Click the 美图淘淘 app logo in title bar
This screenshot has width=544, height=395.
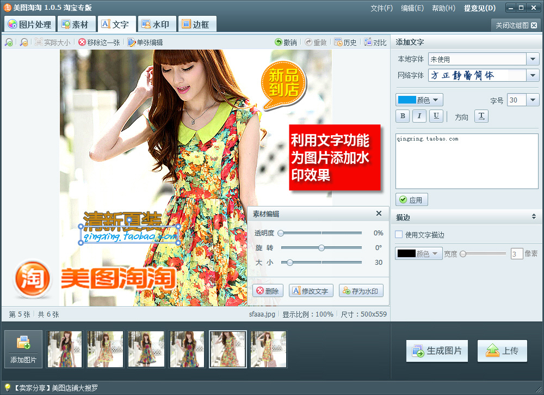pos(7,8)
